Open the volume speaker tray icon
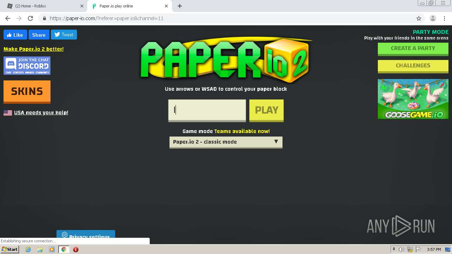Screen dimensions: 452x254 coord(402,249)
